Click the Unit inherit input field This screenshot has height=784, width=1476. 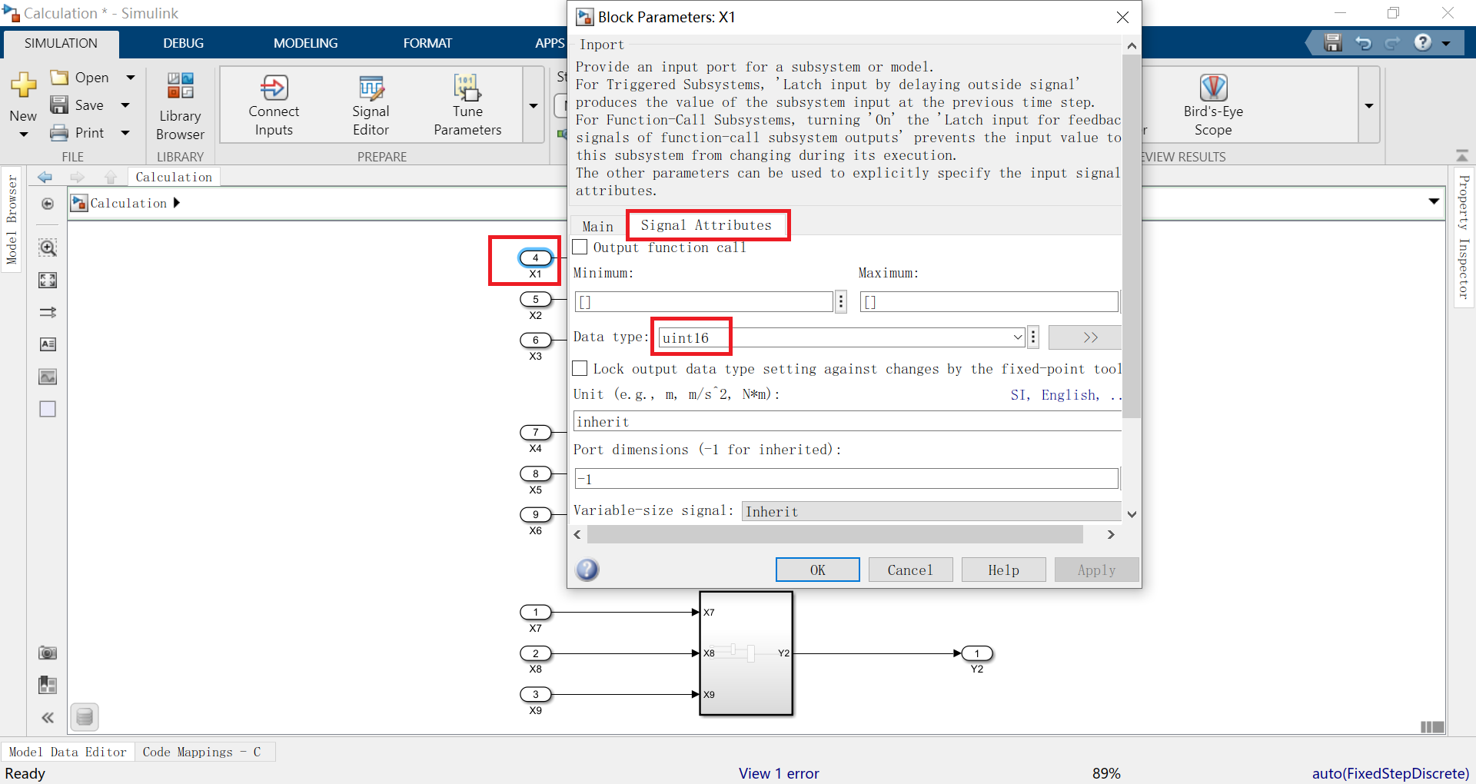(847, 421)
